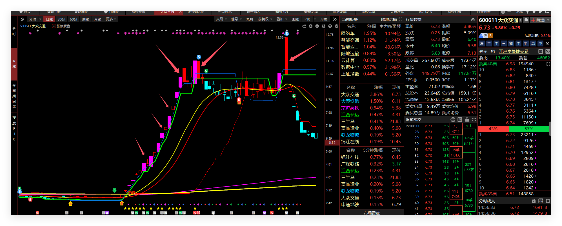Click the chart zoom-out minus icon
The width and height of the screenshot is (562, 226).
(317, 26)
